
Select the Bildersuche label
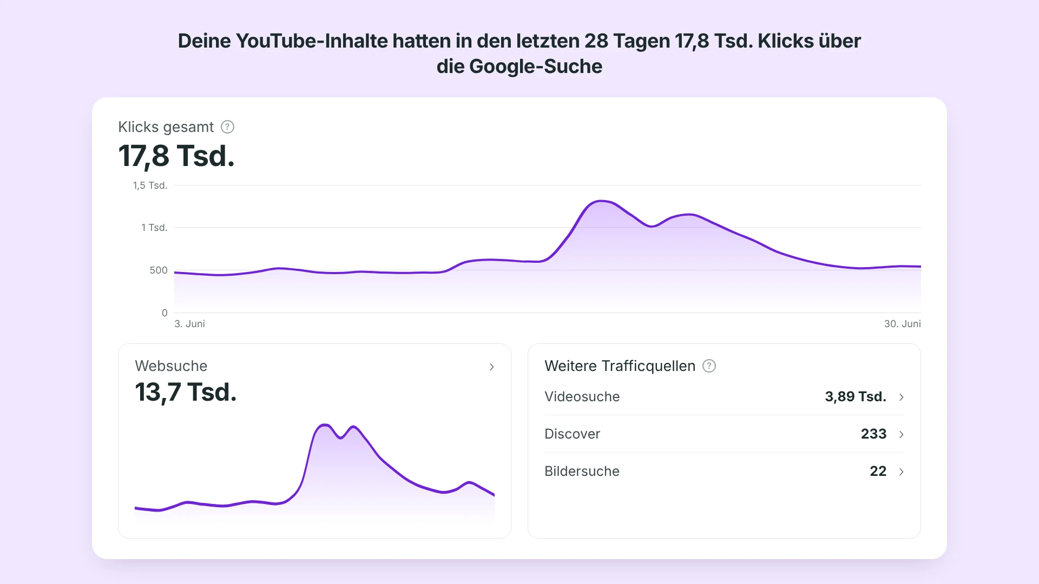pyautogui.click(x=582, y=472)
